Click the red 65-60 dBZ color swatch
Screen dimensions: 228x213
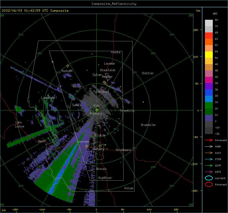pos(209,35)
